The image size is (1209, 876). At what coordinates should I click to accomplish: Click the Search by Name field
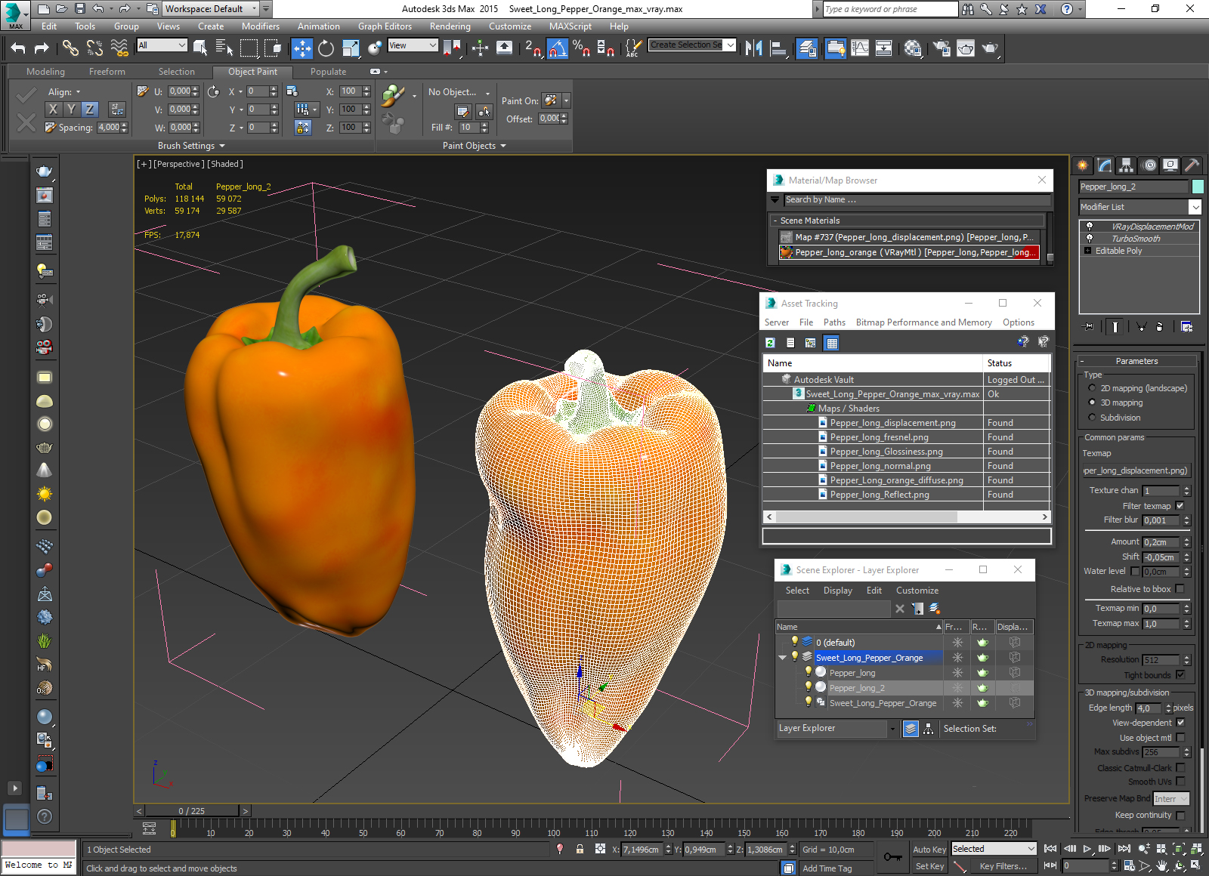pos(917,200)
